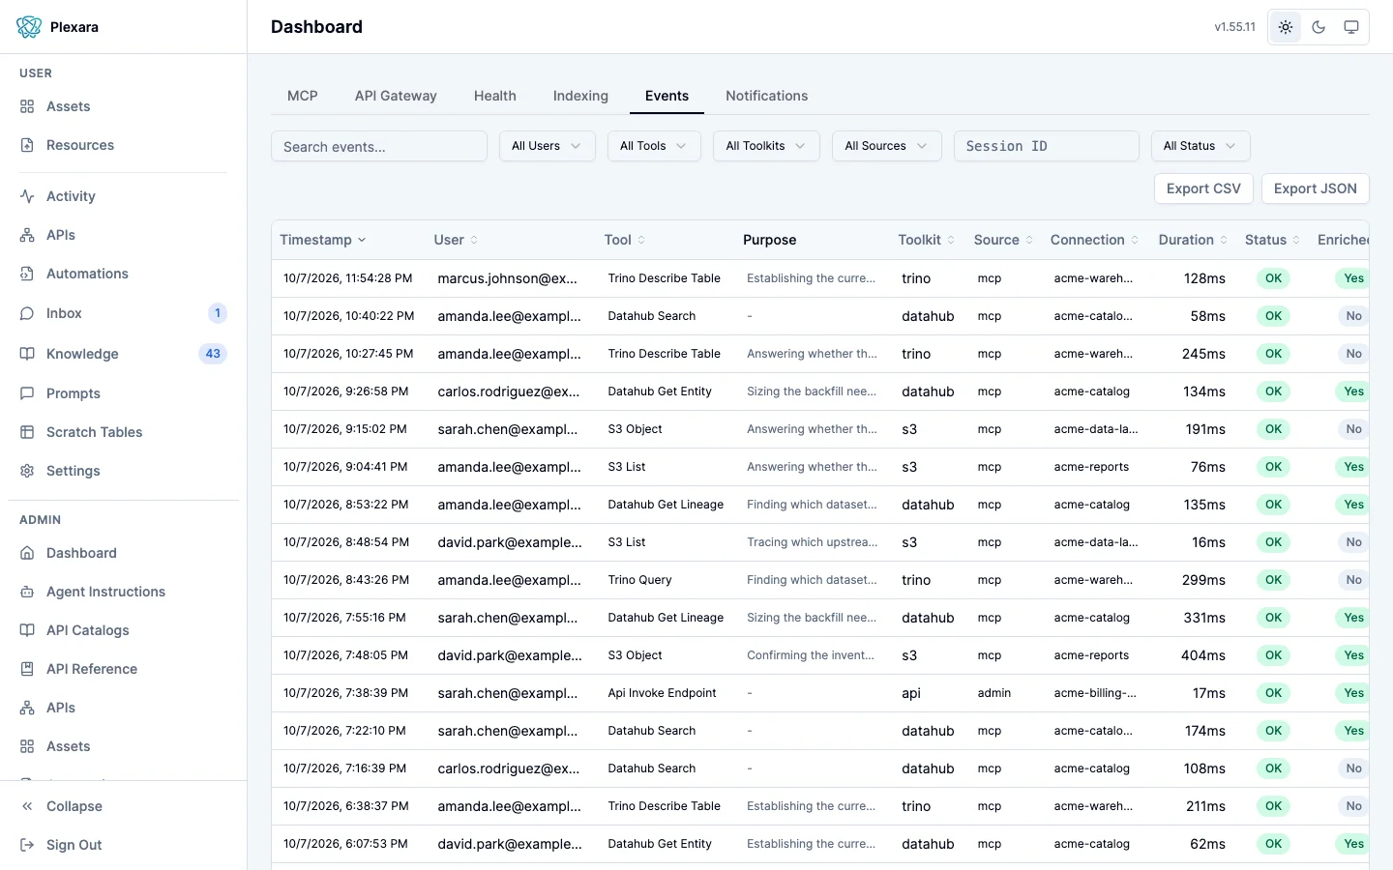Open the Knowledge book icon

pyautogui.click(x=27, y=354)
